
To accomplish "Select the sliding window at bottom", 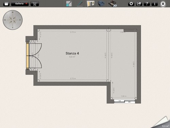I will [124, 101].
